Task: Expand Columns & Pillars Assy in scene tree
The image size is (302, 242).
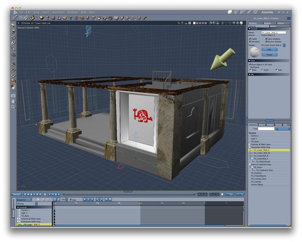Action: (x=250, y=144)
